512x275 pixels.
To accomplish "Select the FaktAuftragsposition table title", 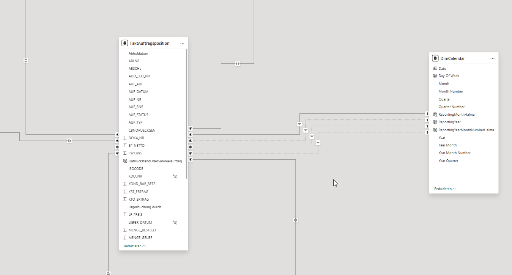I will (150, 43).
